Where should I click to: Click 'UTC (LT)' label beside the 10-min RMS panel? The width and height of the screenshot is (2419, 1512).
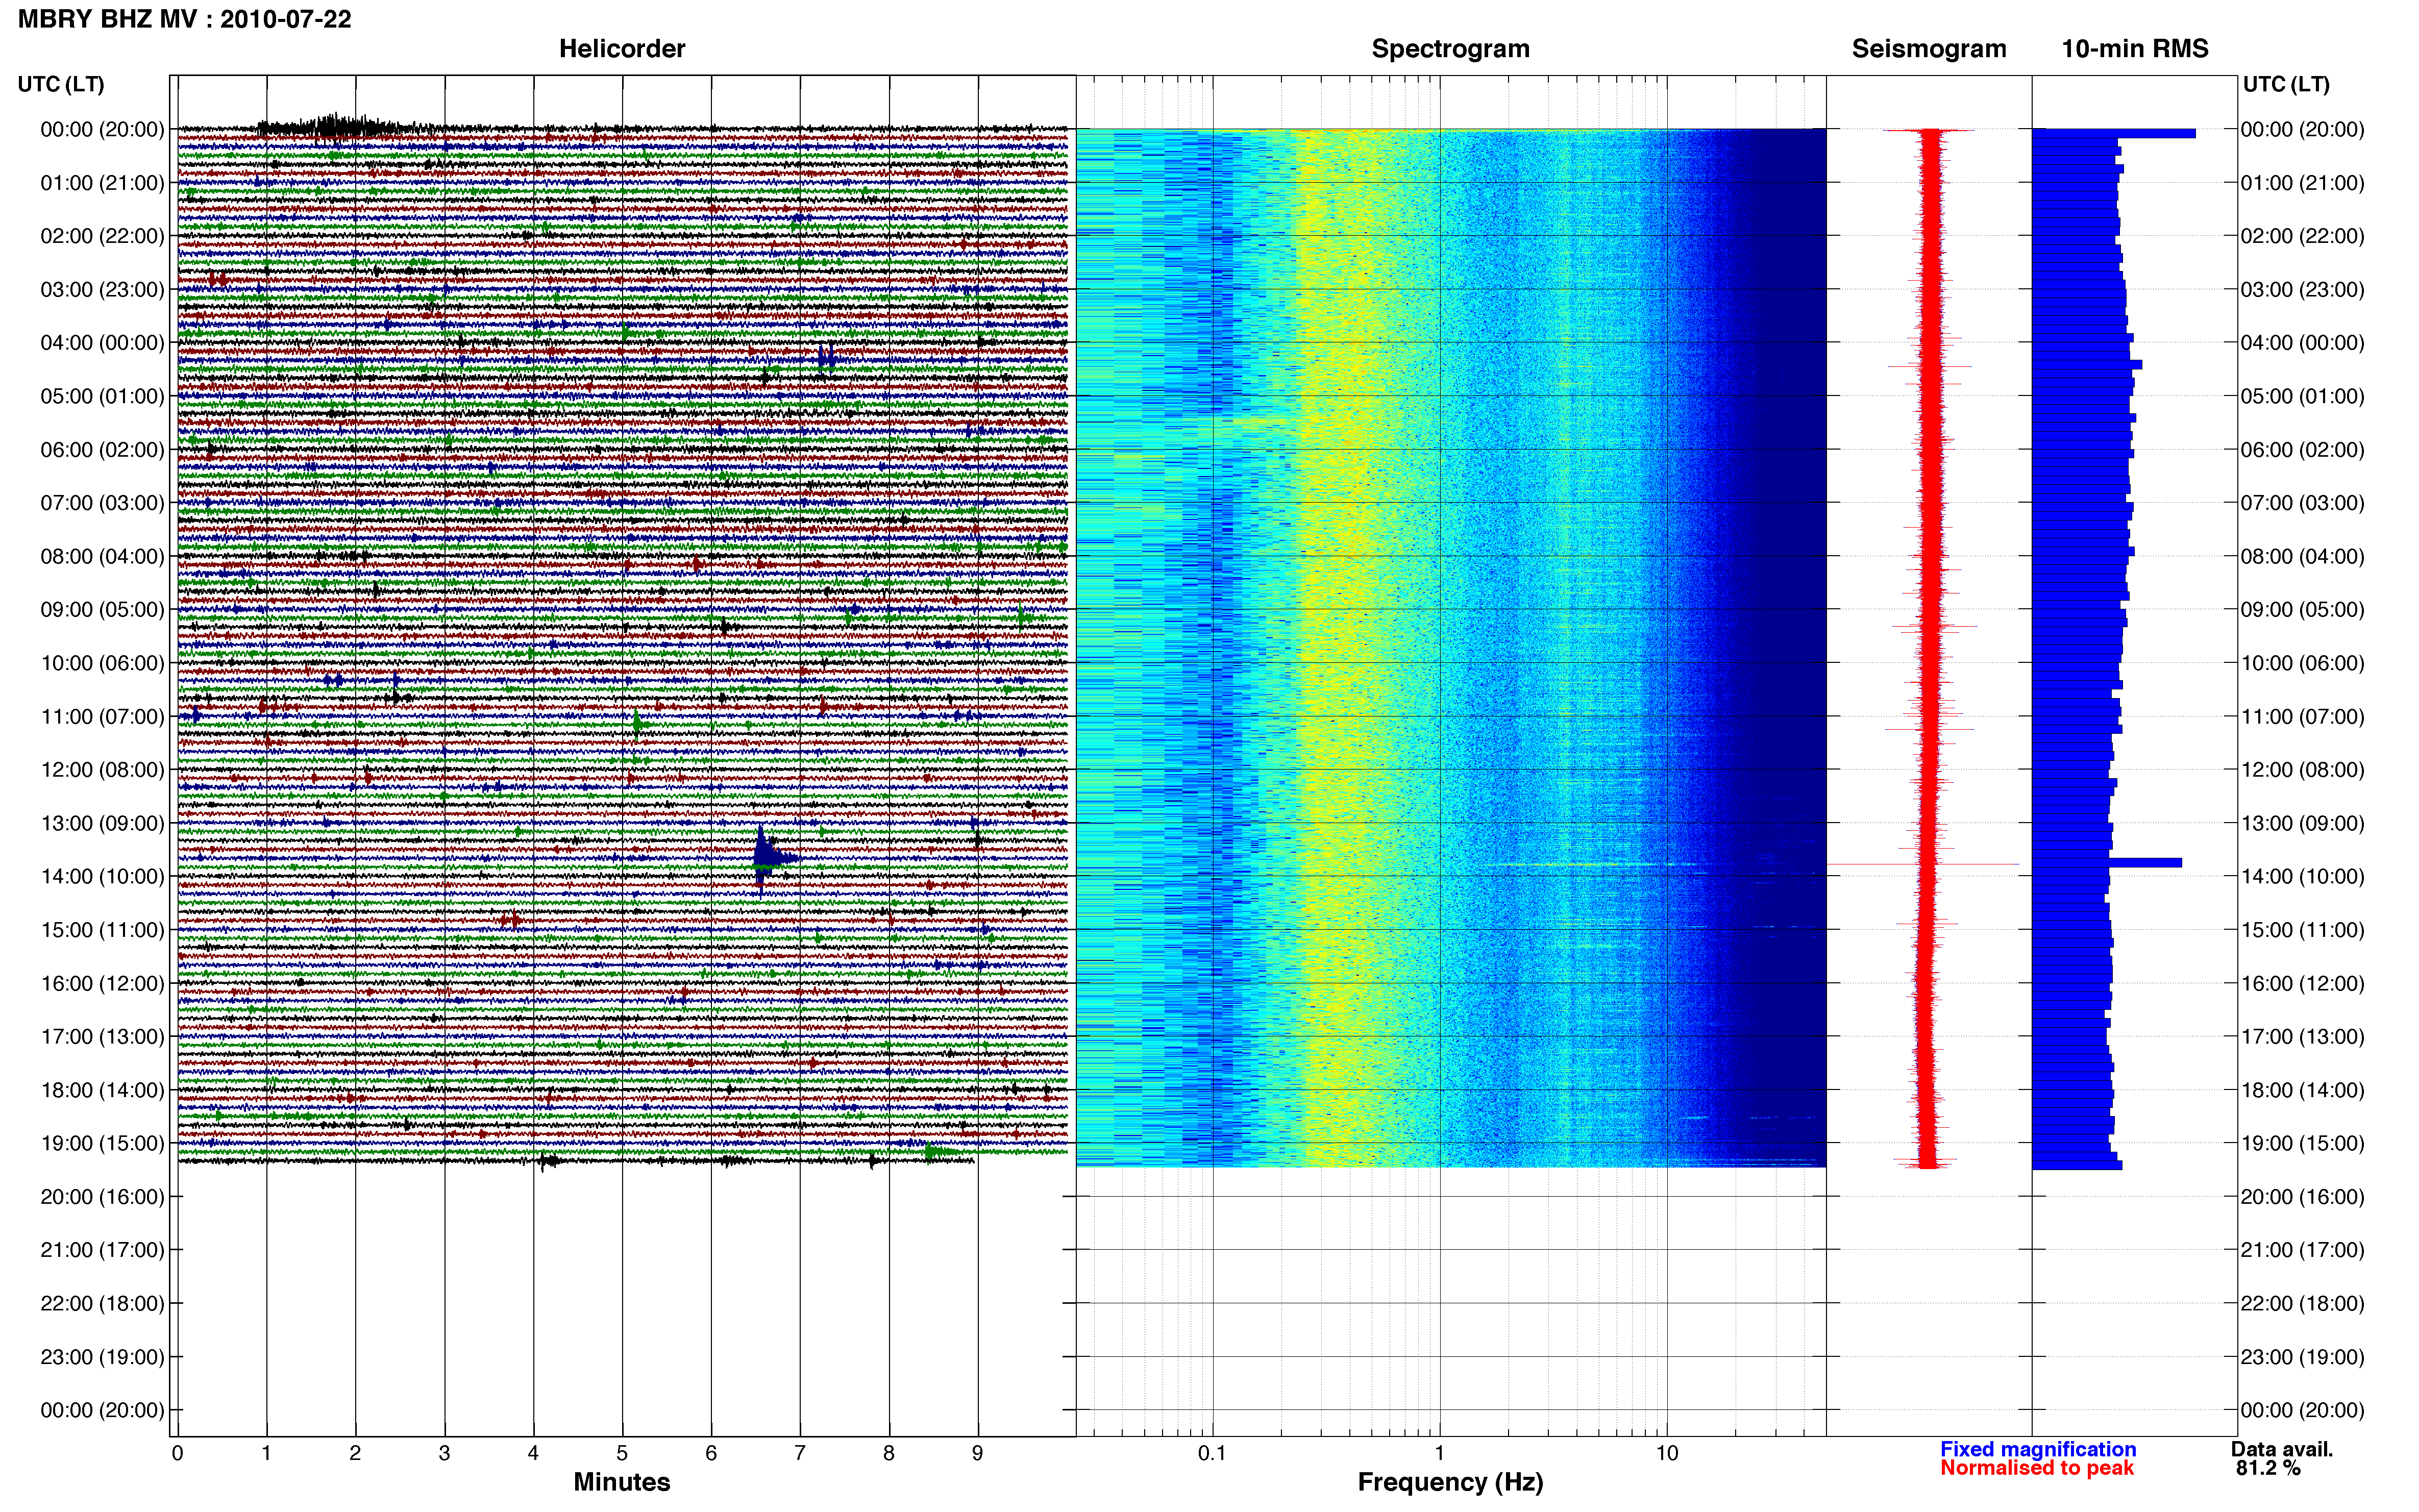pyautogui.click(x=2286, y=84)
